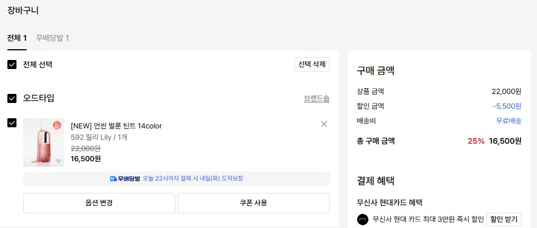Remove item with the X icon

click(324, 124)
